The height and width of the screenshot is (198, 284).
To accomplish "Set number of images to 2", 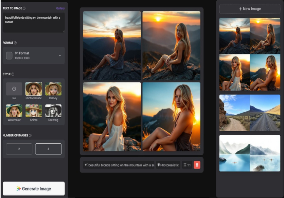I will [x=19, y=149].
